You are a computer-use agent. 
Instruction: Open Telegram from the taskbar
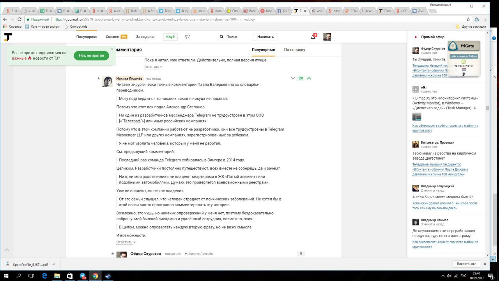tap(83, 276)
